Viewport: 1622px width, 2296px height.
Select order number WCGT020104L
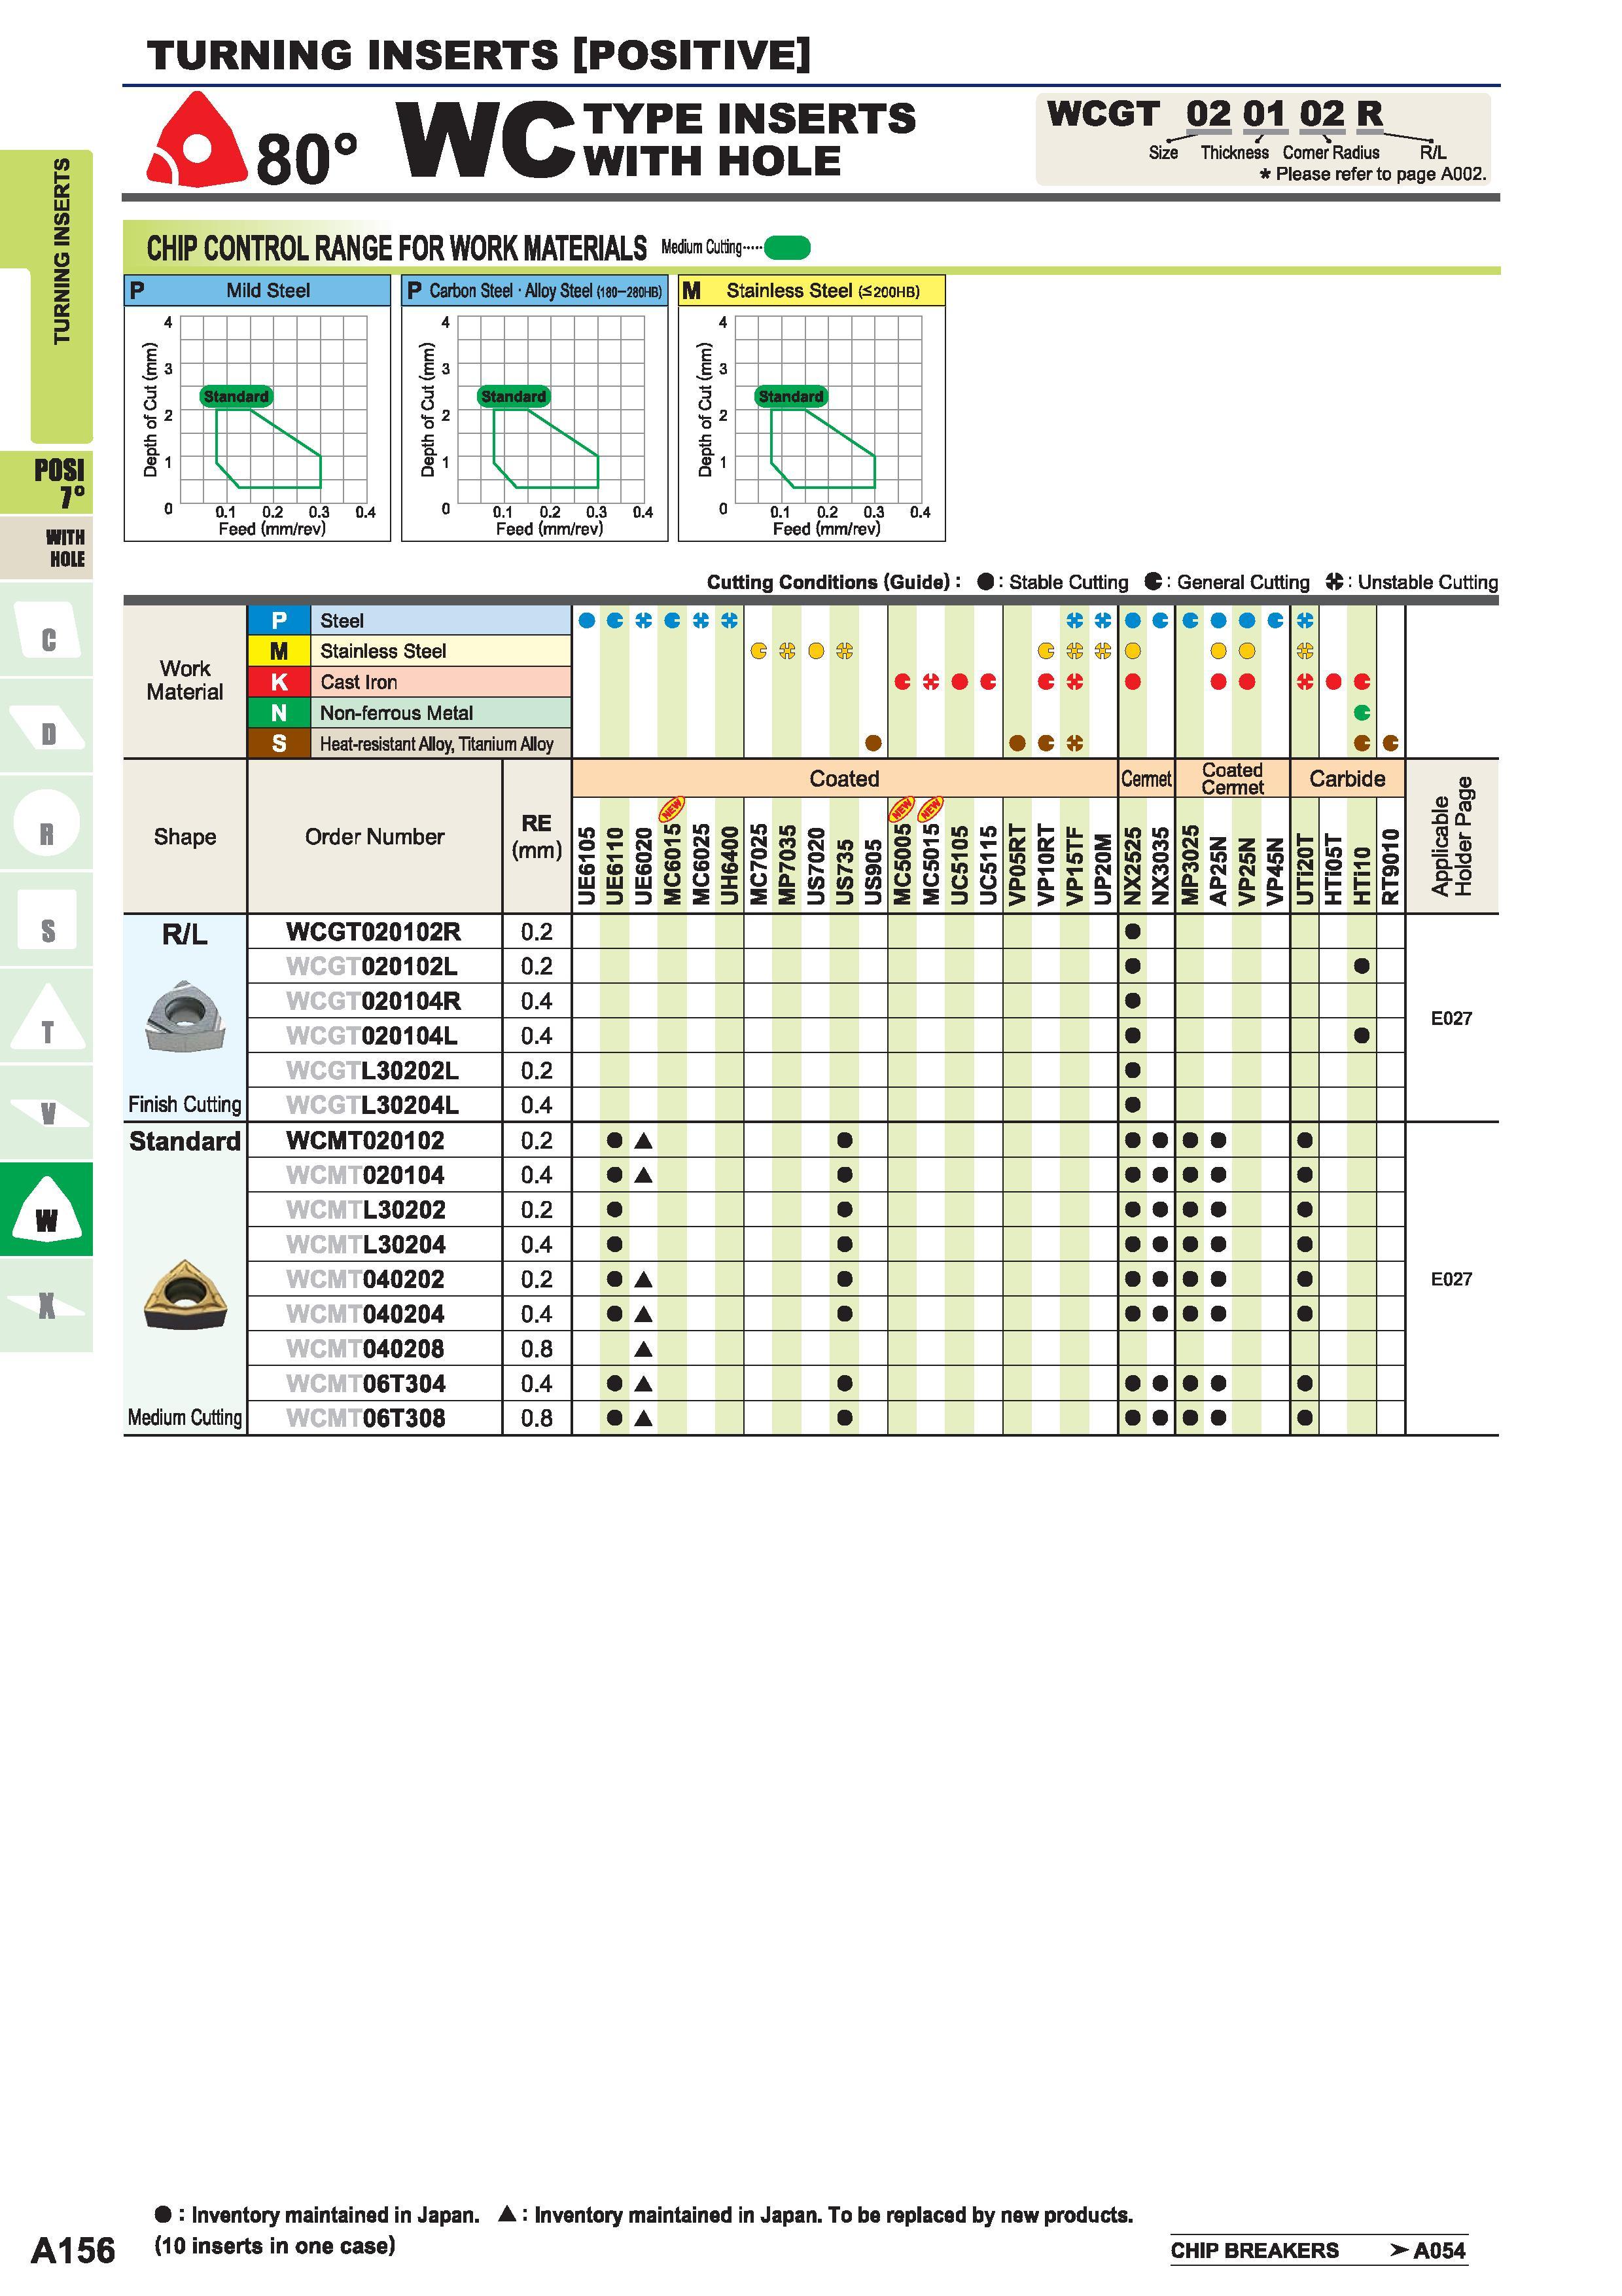point(372,1036)
